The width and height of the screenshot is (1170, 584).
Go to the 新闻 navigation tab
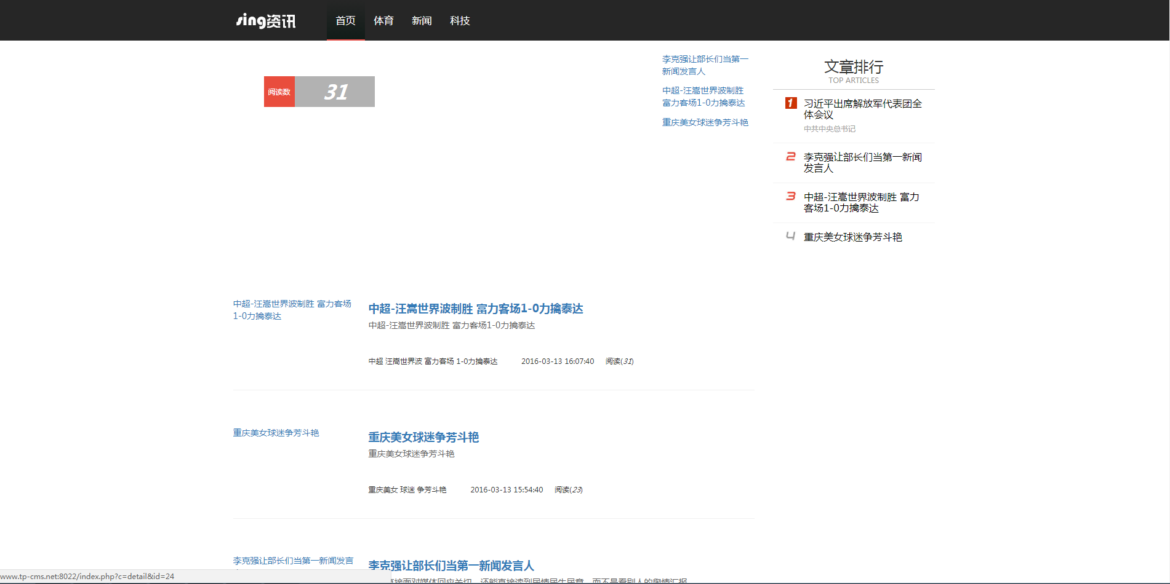(x=422, y=20)
